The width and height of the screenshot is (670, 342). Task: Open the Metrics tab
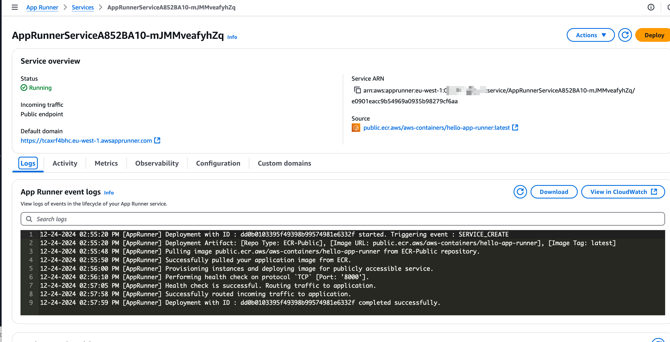click(106, 163)
